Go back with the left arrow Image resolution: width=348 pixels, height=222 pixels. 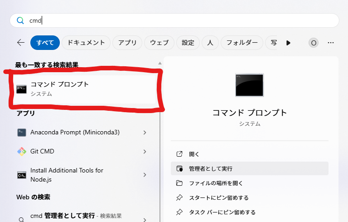click(21, 43)
